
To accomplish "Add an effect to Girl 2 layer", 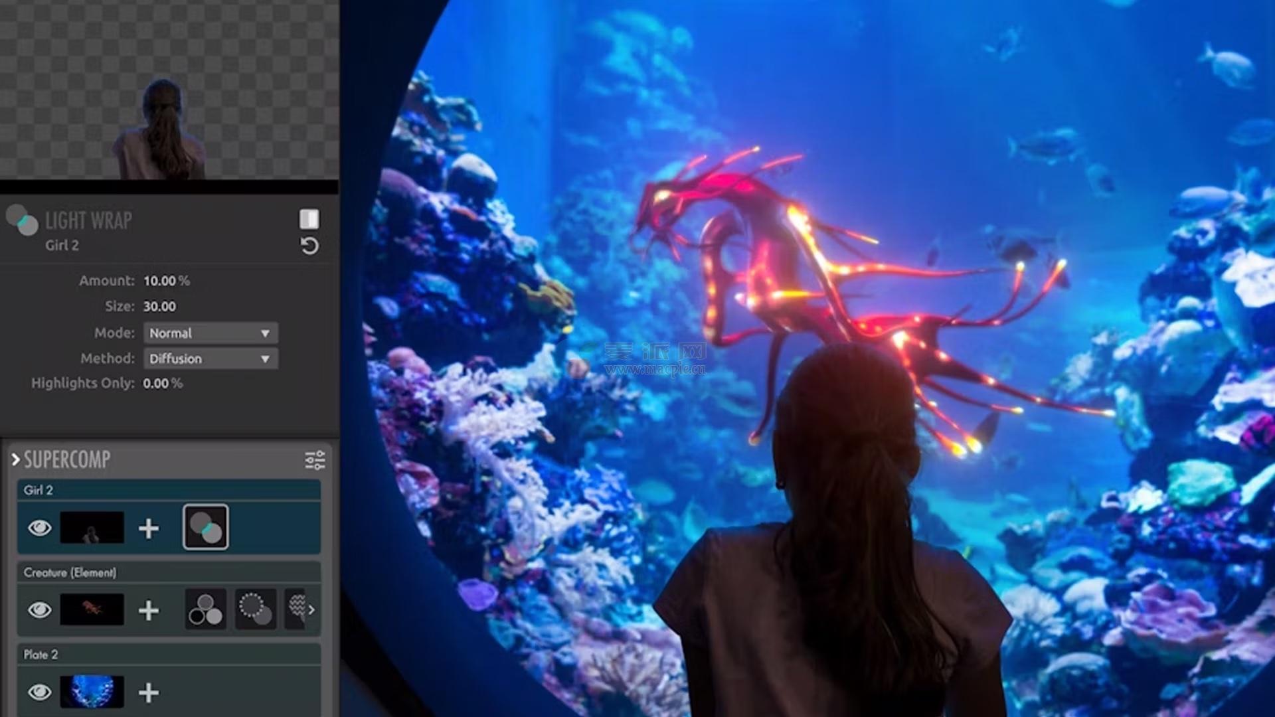I will point(149,529).
